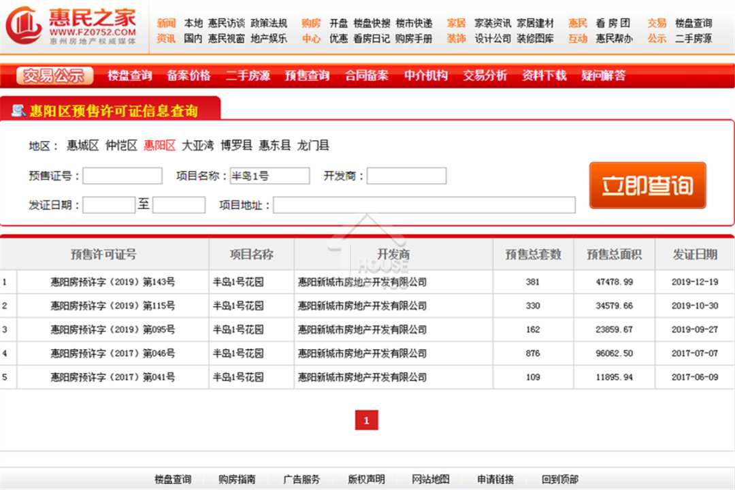Select the highlighted 惠阳区 region
The width and height of the screenshot is (735, 490).
pos(159,146)
